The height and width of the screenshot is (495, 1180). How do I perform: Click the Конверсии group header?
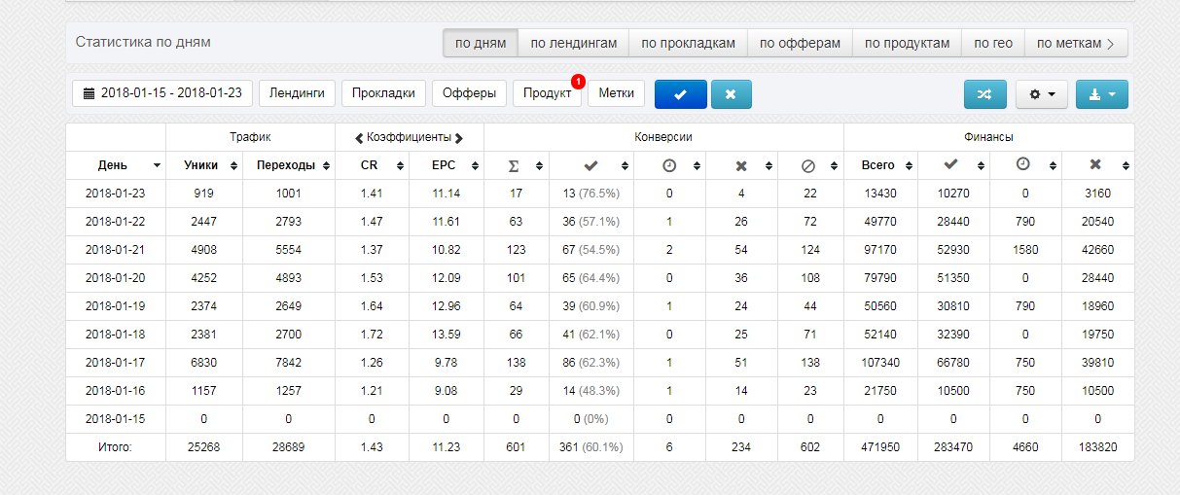click(x=663, y=137)
